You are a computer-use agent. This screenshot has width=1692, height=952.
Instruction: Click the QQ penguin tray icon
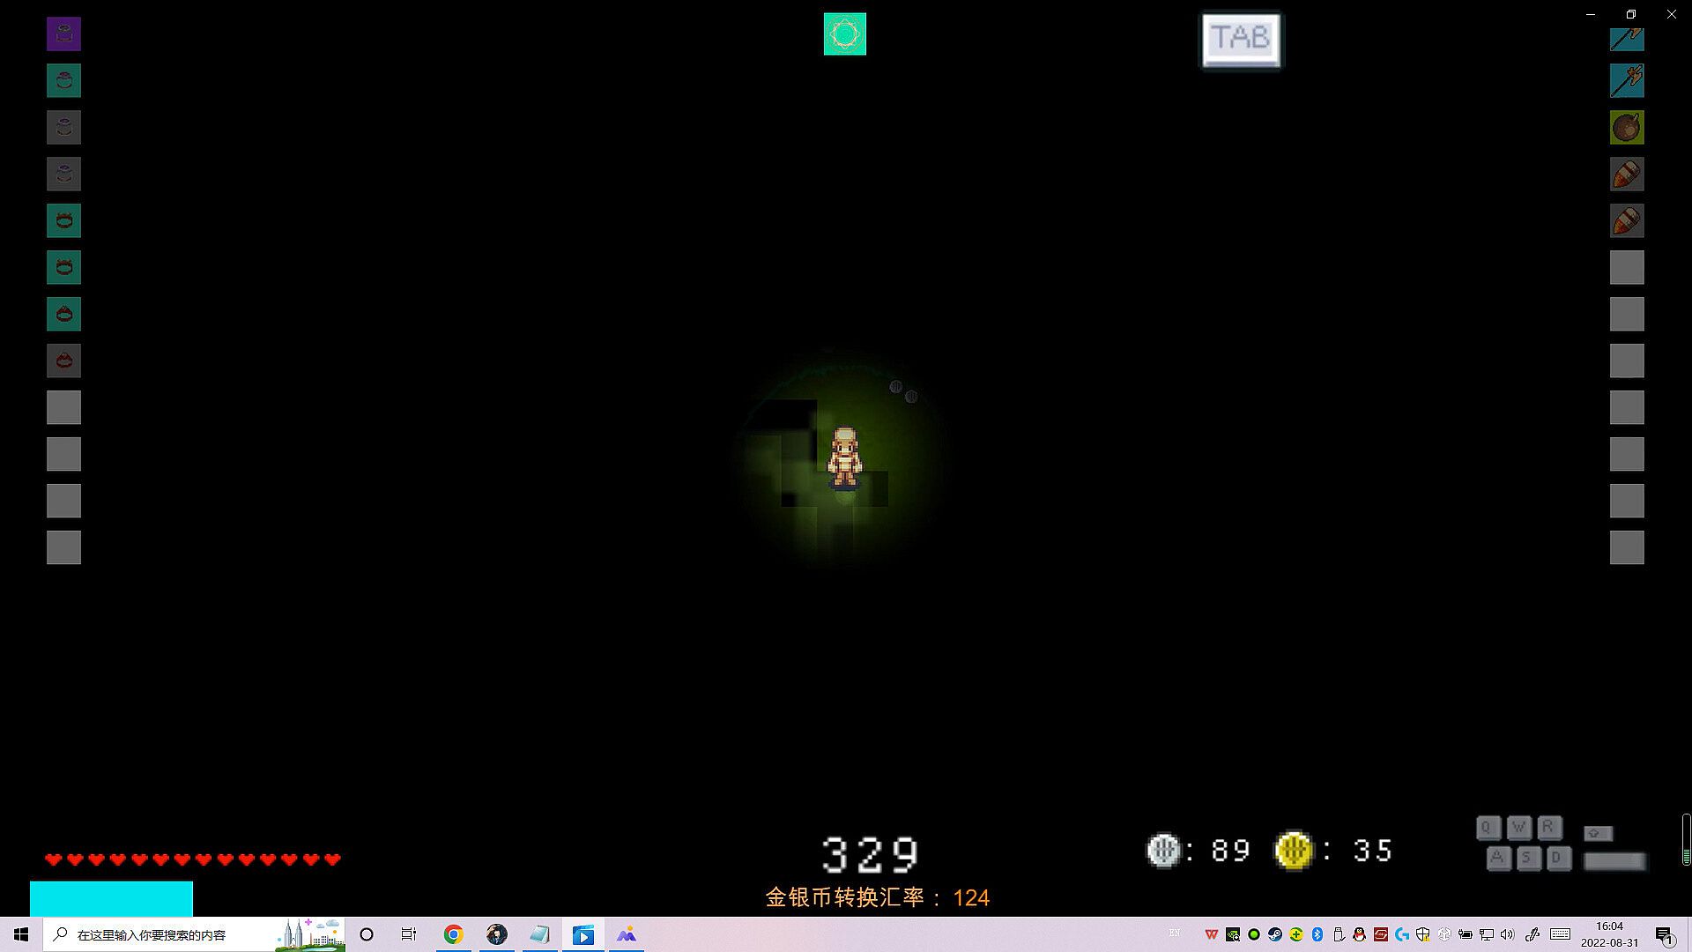(x=1359, y=934)
